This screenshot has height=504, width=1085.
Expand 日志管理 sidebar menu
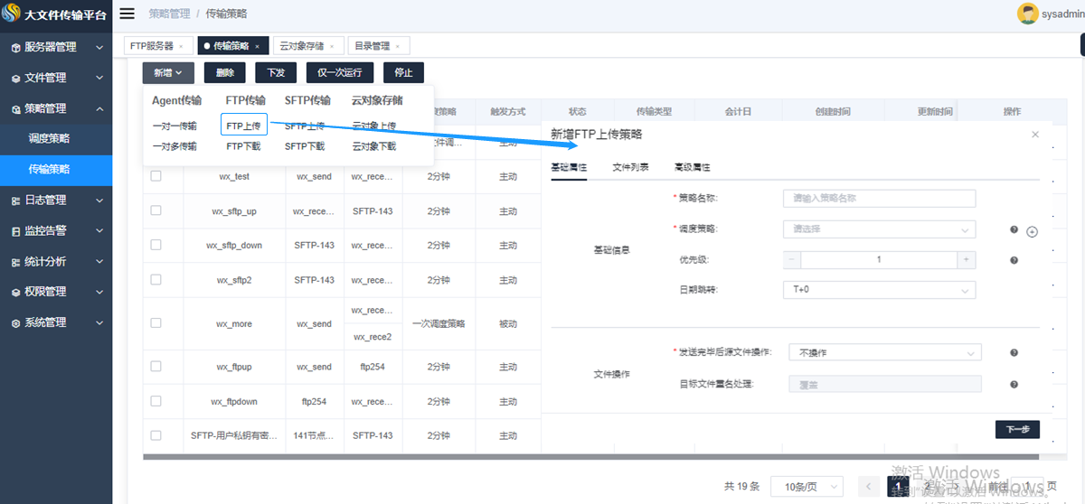56,200
